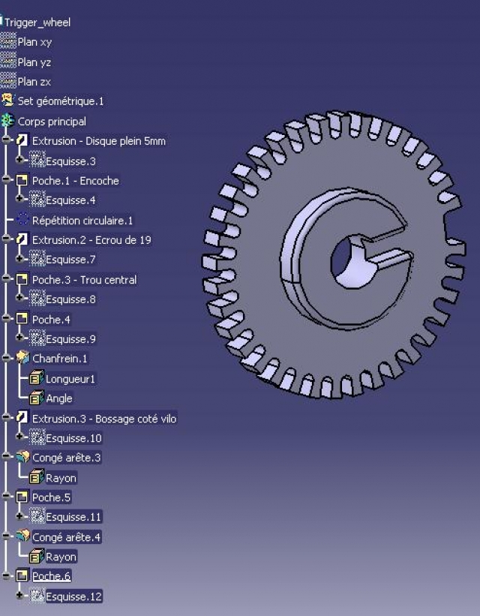
Task: Expand the Esquisse.12 sketch node
Action: (x=21, y=596)
